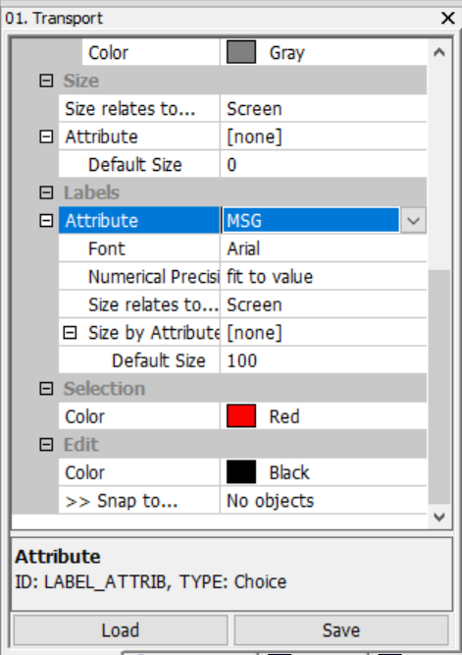Image resolution: width=462 pixels, height=655 pixels.
Task: Click the scrollbar down arrow
Action: (x=439, y=518)
